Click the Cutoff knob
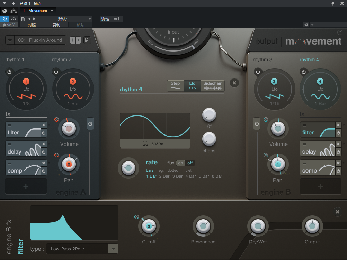 (149, 226)
